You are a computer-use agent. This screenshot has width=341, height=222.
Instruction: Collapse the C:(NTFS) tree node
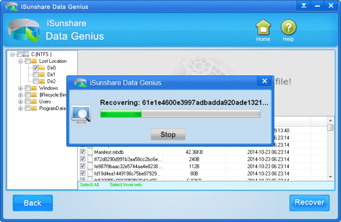point(12,54)
